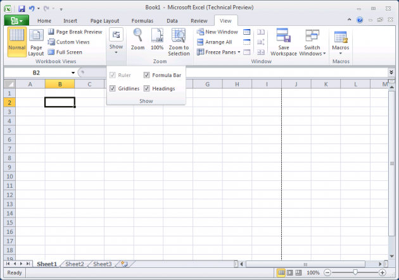Expand the formula bar chevron
This screenshot has height=280, width=399.
click(x=391, y=73)
